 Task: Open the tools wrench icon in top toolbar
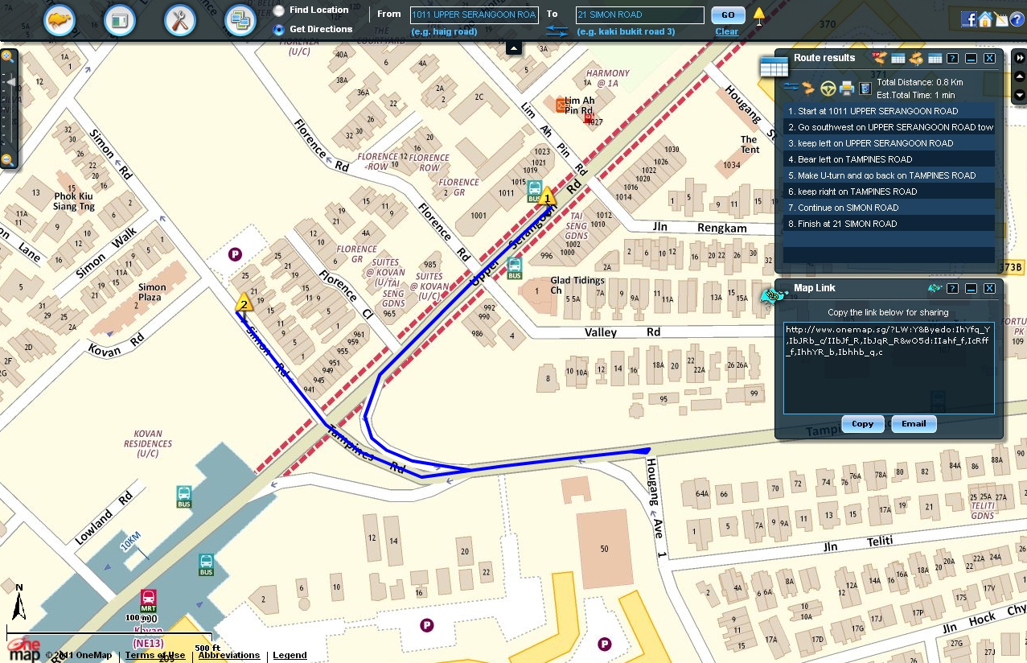(179, 19)
